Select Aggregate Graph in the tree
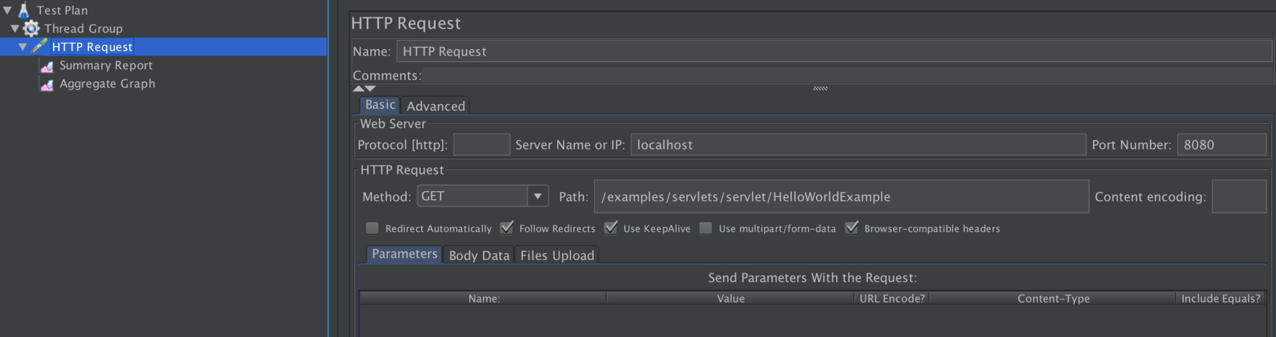This screenshot has width=1276, height=337. (107, 84)
